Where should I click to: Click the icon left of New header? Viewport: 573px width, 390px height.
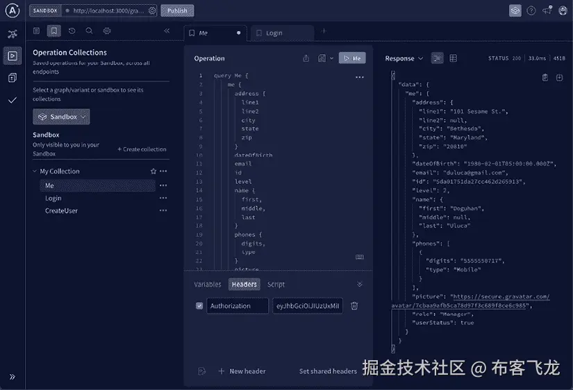coord(201,371)
